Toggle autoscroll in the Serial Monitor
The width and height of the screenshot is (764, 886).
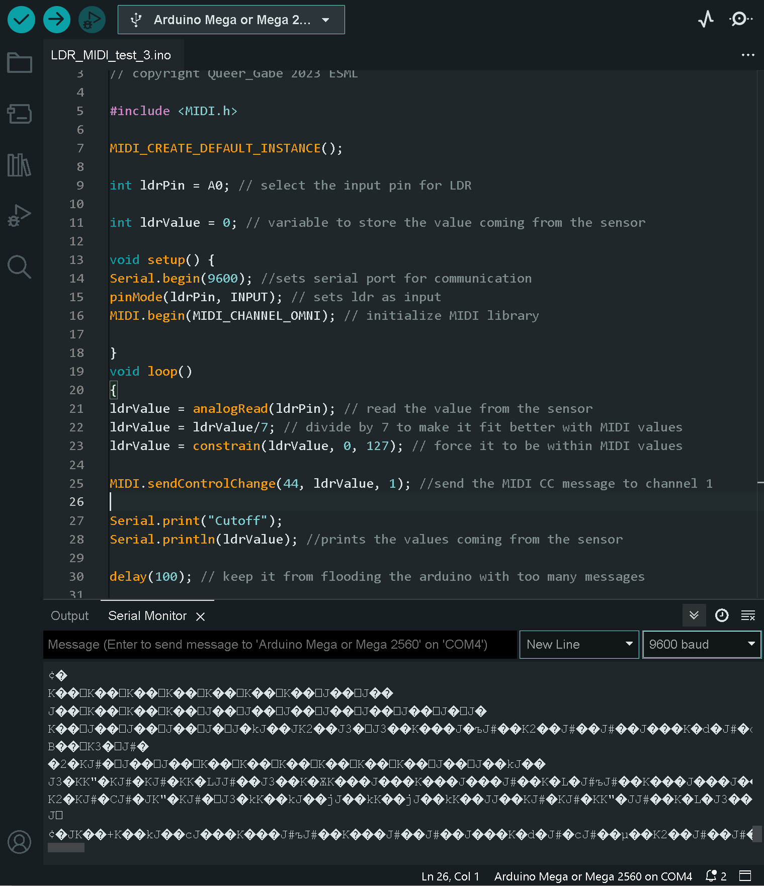pos(694,615)
